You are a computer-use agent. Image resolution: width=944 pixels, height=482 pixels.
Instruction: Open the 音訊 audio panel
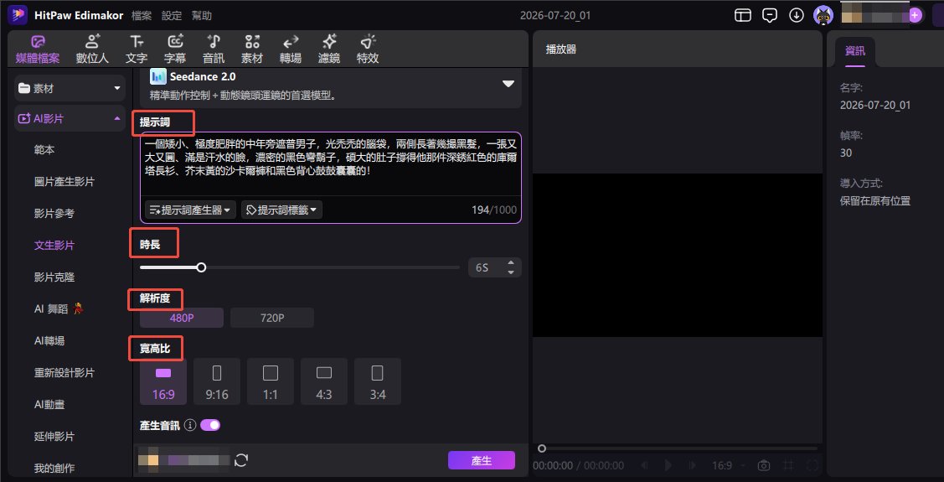click(213, 49)
